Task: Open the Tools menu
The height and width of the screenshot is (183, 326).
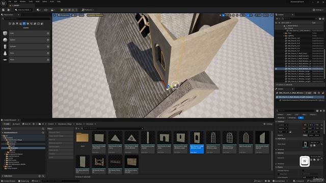Action: [x=31, y=2]
